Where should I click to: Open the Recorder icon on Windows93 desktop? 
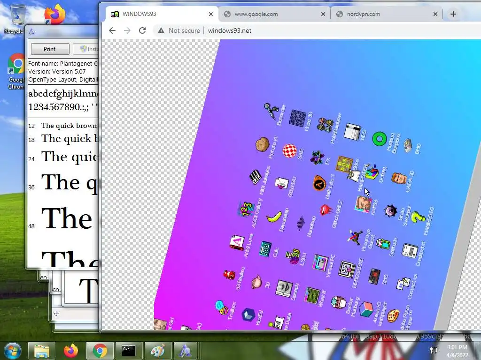pyautogui.click(x=271, y=112)
